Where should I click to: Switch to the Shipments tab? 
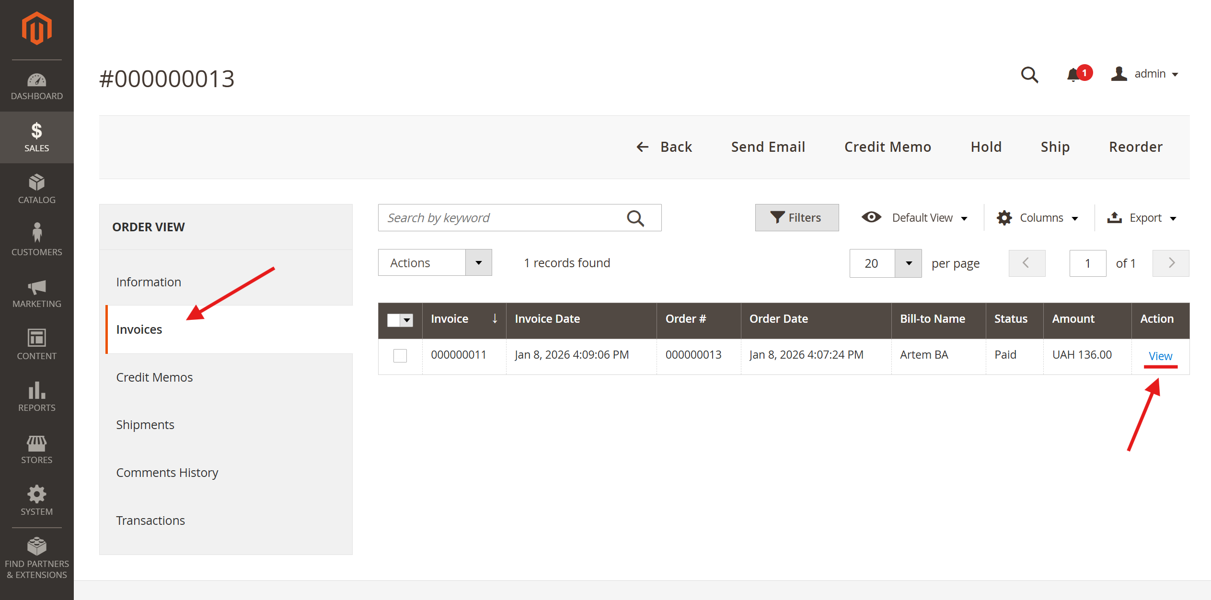pyautogui.click(x=145, y=425)
